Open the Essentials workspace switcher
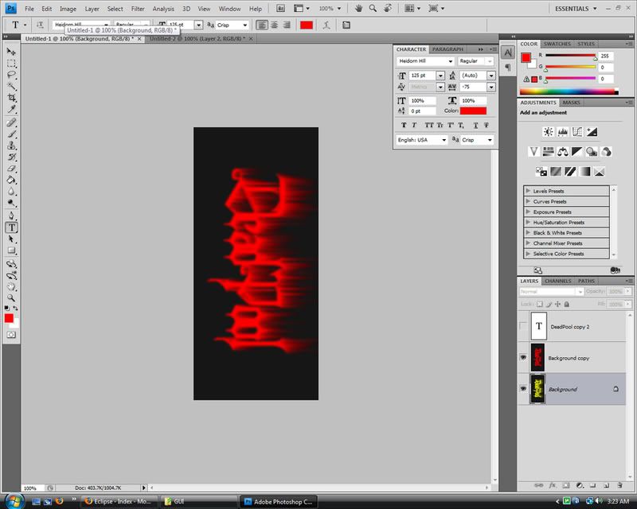This screenshot has height=509, width=637. [x=576, y=9]
